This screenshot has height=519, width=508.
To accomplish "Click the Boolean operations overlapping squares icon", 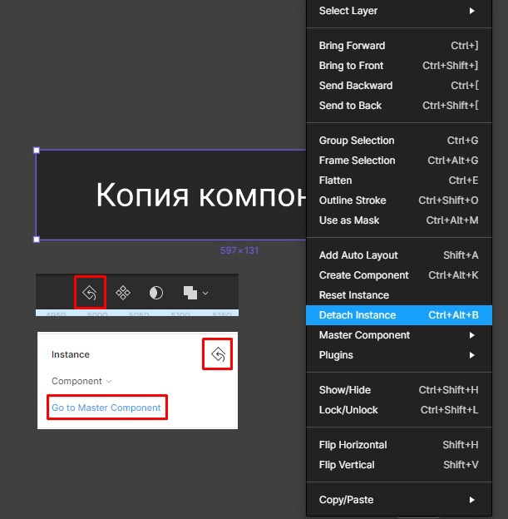I will (190, 293).
